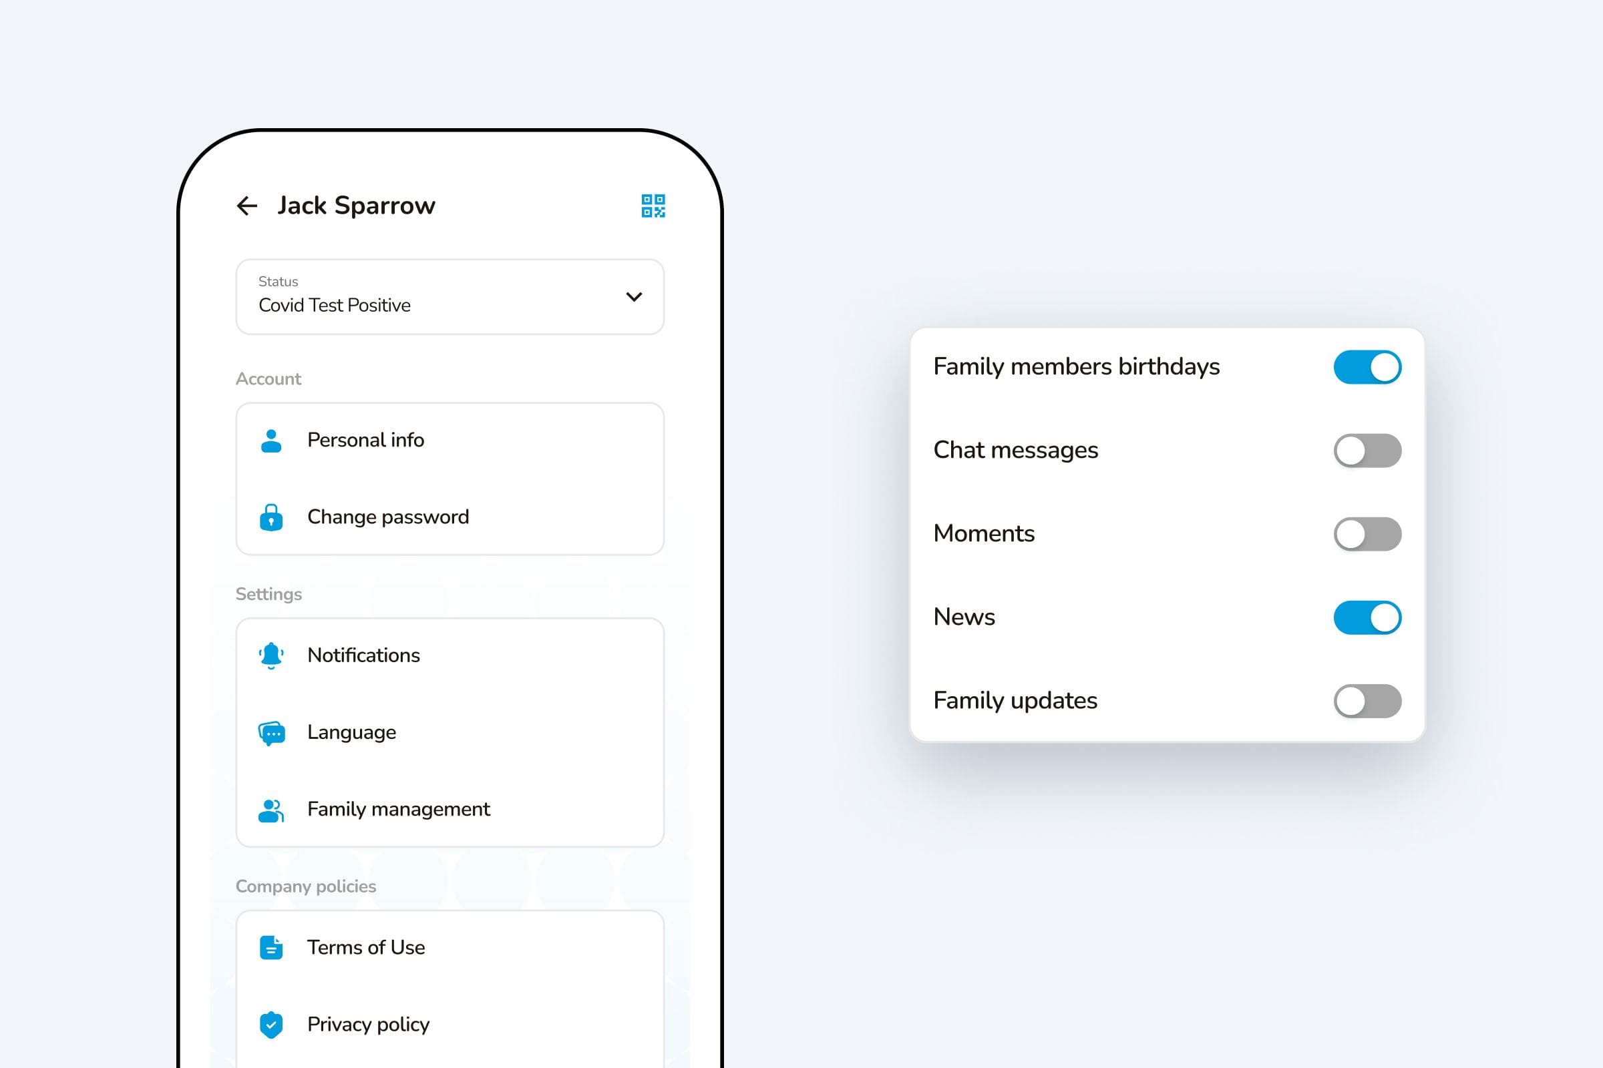Viewport: 1603px width, 1068px height.
Task: Click the Settings section label
Action: (269, 594)
